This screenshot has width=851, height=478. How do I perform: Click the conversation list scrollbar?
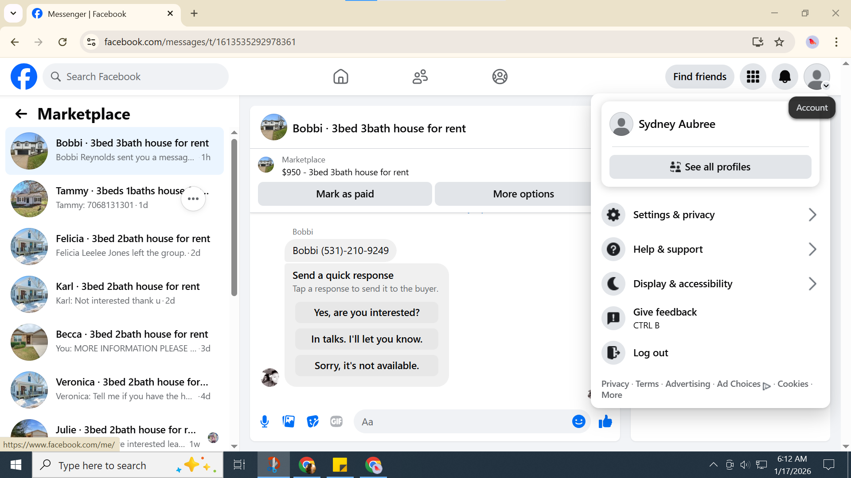[x=234, y=217]
